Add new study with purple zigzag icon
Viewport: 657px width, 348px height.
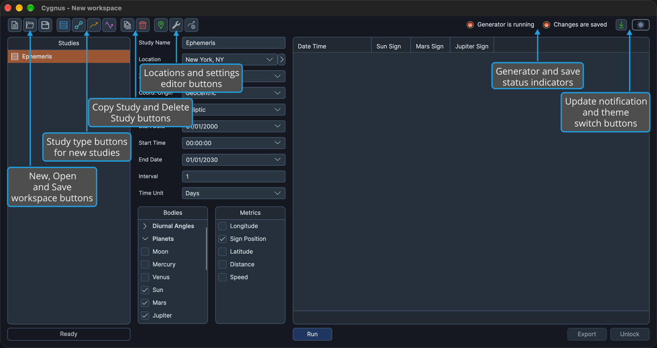coord(109,25)
